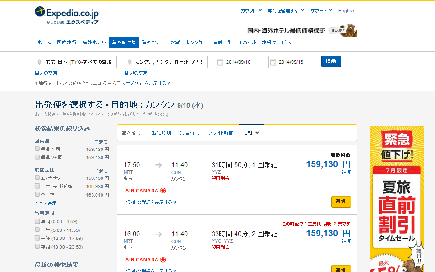This screenshot has height=272, width=435.
Task: Go to the 海外ホテル tab
Action: (x=94, y=42)
